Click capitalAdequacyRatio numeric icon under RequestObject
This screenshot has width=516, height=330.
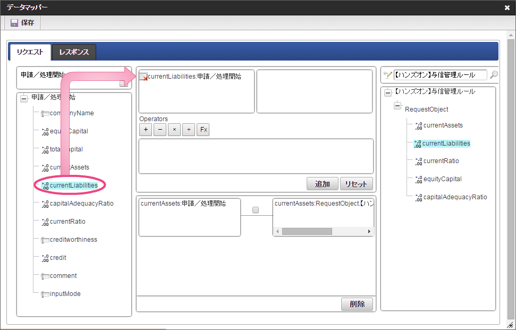419,197
